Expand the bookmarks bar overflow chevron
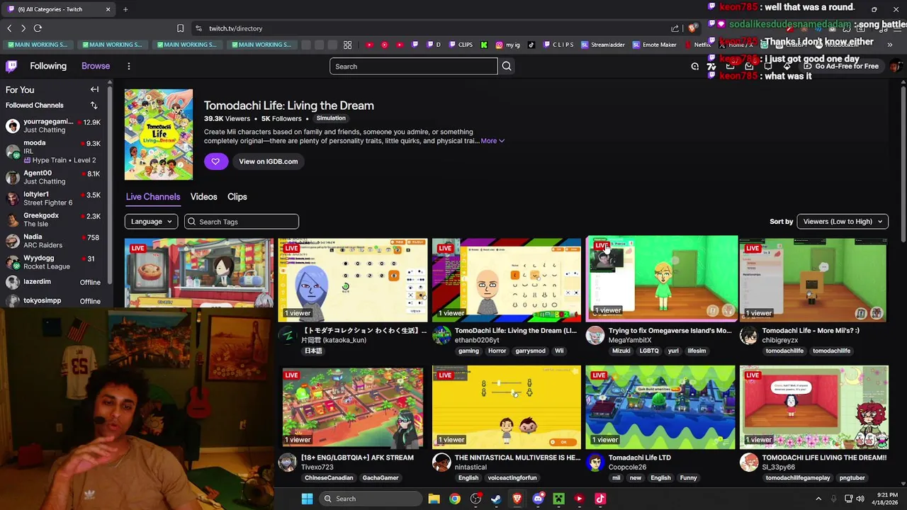Screen dimensions: 907x510 [x=890, y=45]
